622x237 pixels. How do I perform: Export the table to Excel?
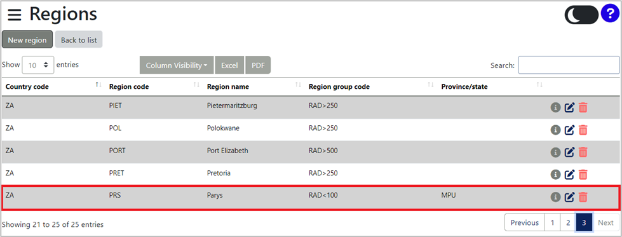point(229,65)
